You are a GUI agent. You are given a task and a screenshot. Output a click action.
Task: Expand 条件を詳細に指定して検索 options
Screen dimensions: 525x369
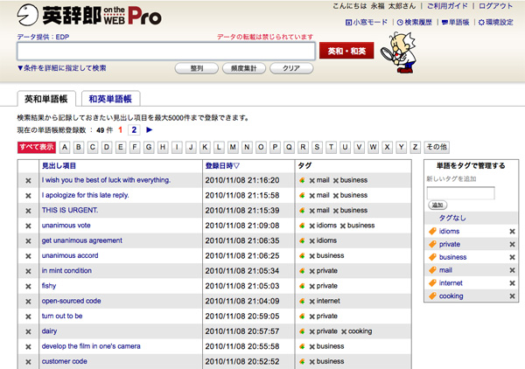61,68
